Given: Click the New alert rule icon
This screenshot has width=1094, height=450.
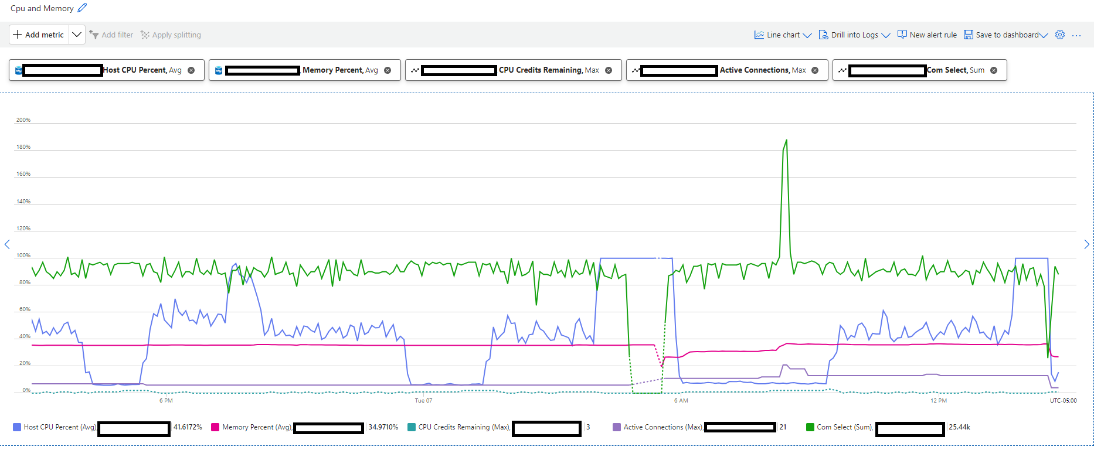Looking at the screenshot, I should coord(902,34).
